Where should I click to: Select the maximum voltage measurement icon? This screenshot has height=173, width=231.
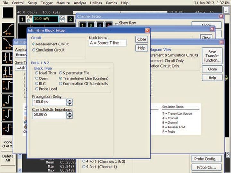click(7, 114)
